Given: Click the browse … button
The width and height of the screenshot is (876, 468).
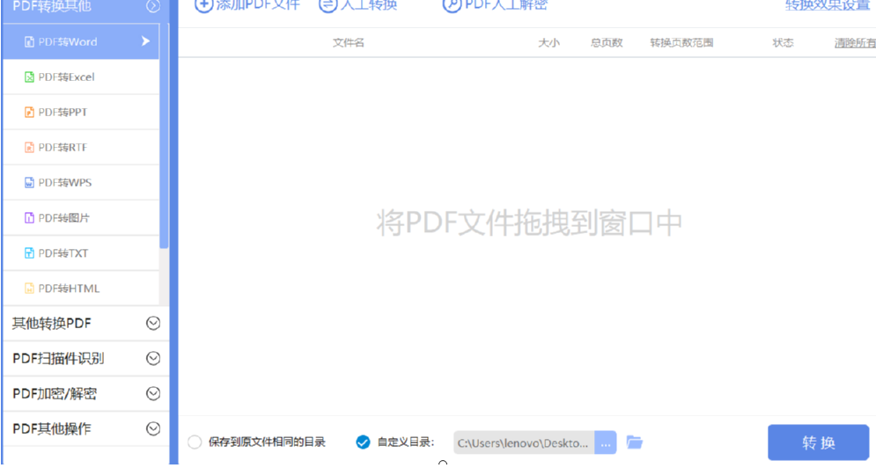Looking at the screenshot, I should pos(606,442).
